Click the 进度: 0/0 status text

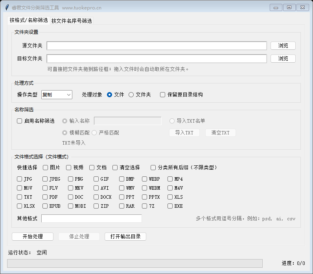[x=293, y=263]
